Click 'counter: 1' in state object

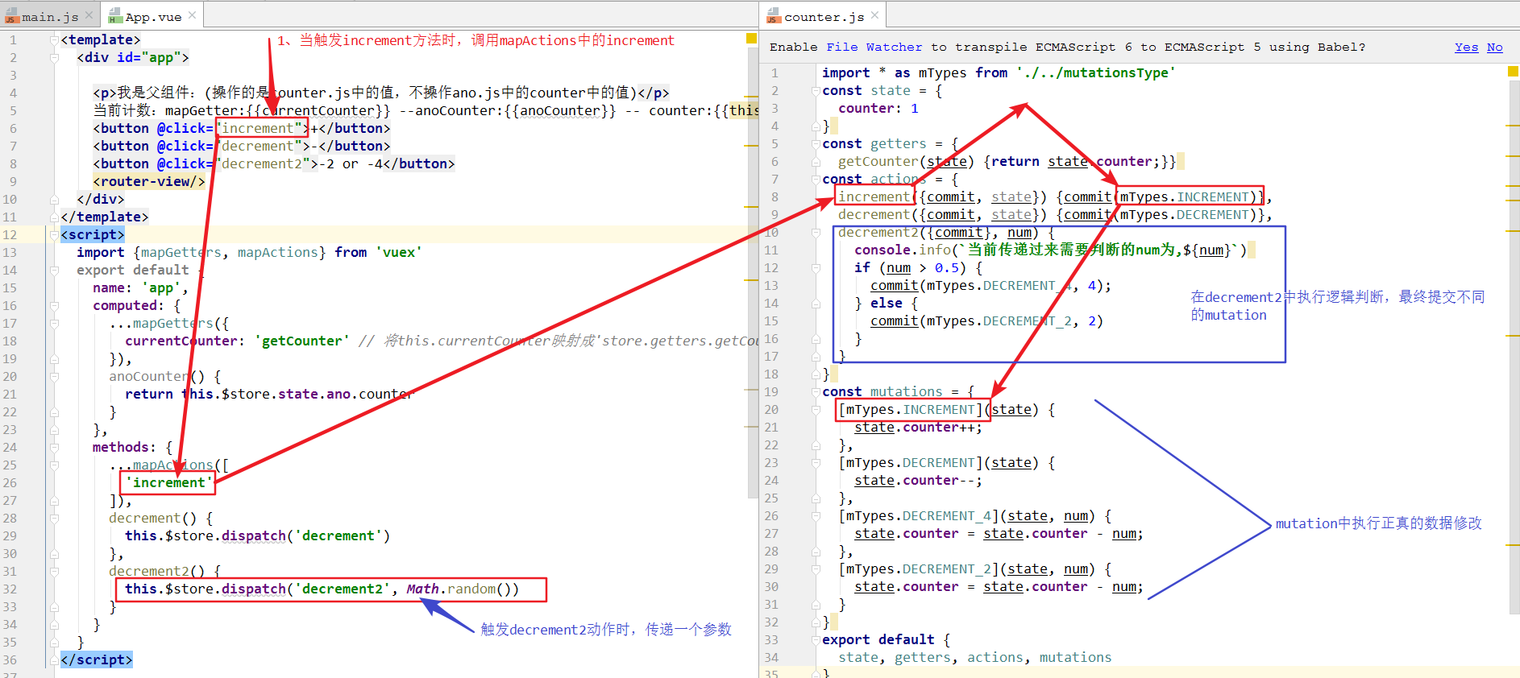click(878, 108)
